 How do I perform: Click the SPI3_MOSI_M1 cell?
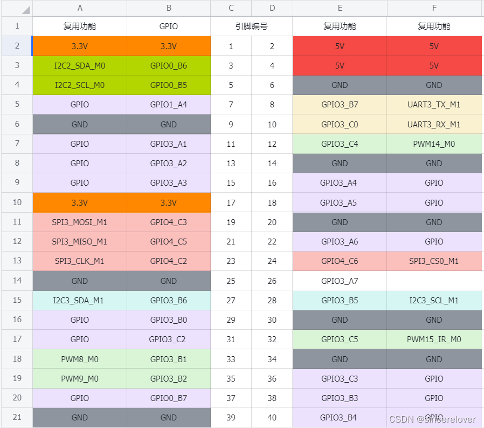[x=80, y=222]
